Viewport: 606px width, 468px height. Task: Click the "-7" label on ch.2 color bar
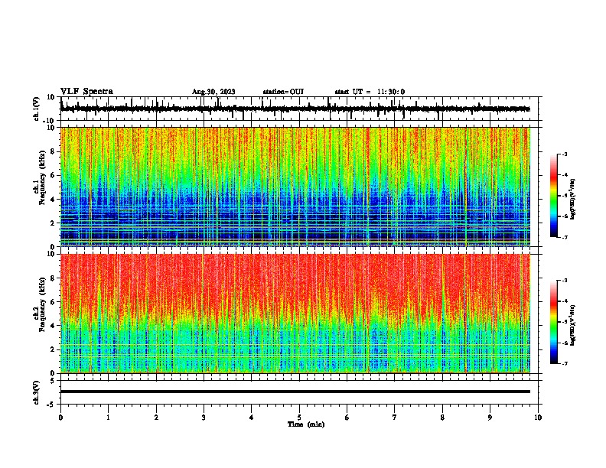565,363
